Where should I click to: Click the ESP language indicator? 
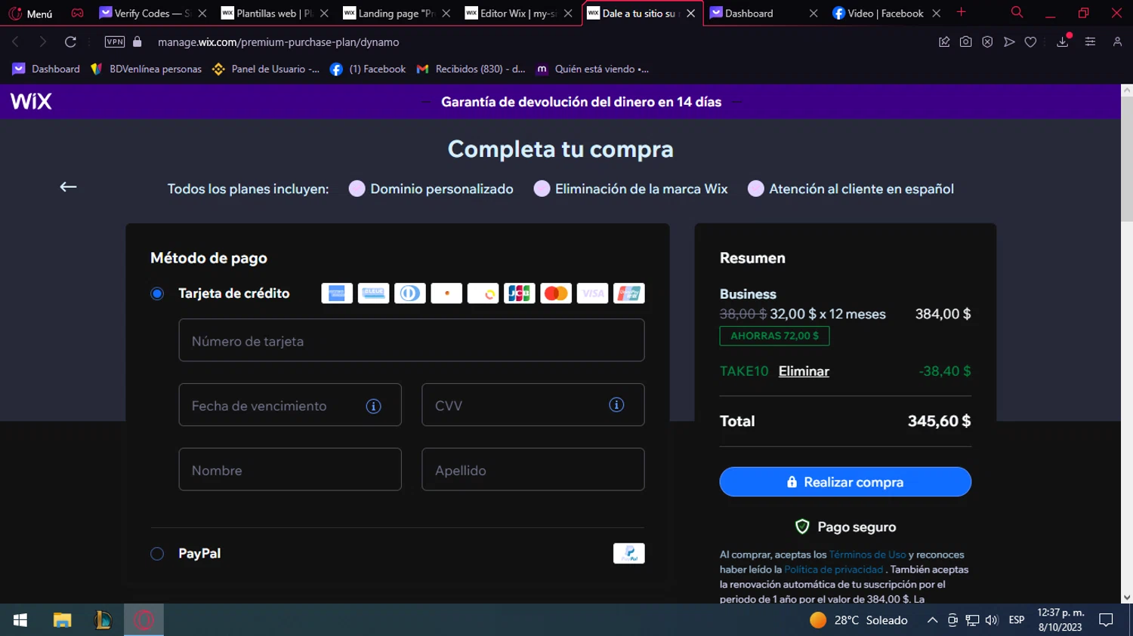pyautogui.click(x=1017, y=620)
